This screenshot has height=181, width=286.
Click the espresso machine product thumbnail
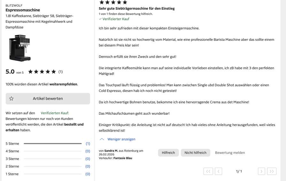(20, 48)
